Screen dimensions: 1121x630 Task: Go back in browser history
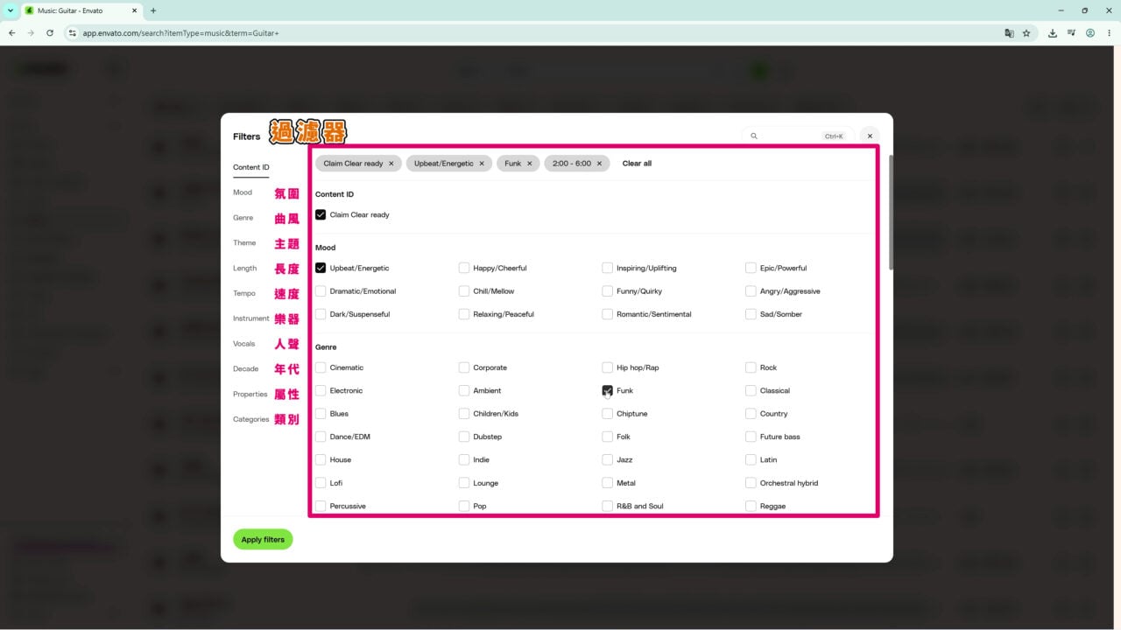[x=11, y=33]
